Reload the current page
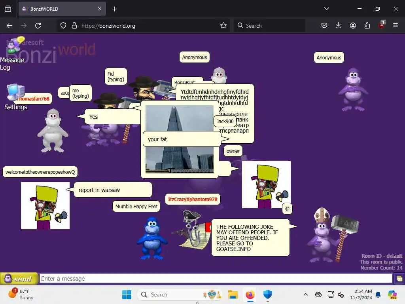The image size is (405, 304). click(x=38, y=26)
